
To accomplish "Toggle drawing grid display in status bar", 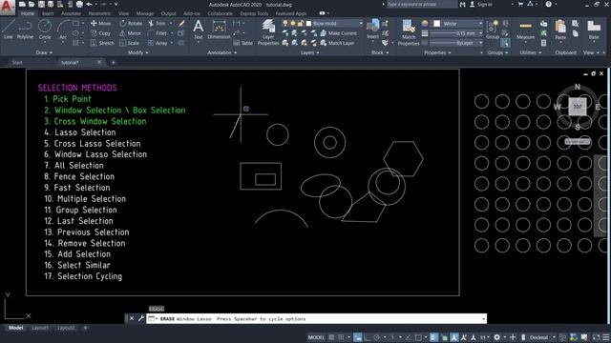I will 331,337.
